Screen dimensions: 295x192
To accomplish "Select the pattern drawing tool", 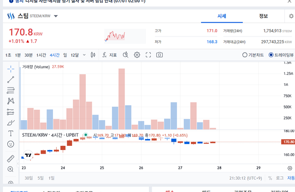I will pos(11,101).
